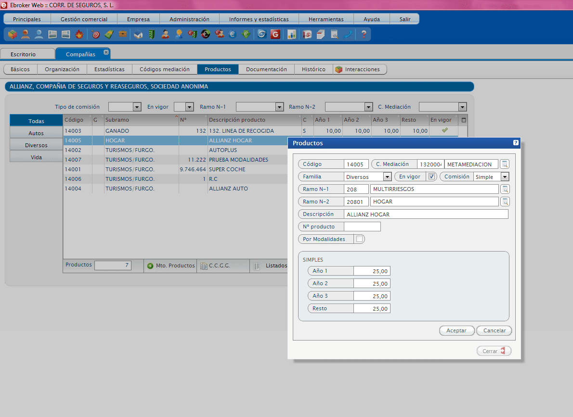Uncheck the En vigor checkbox in dialog
This screenshot has width=573, height=417.
click(431, 177)
